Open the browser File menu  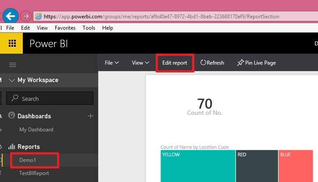click(10, 28)
